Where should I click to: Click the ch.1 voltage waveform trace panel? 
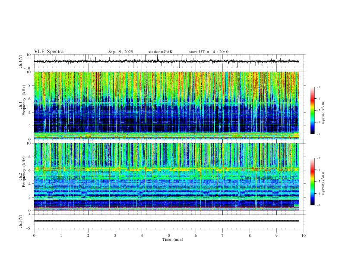169,61
